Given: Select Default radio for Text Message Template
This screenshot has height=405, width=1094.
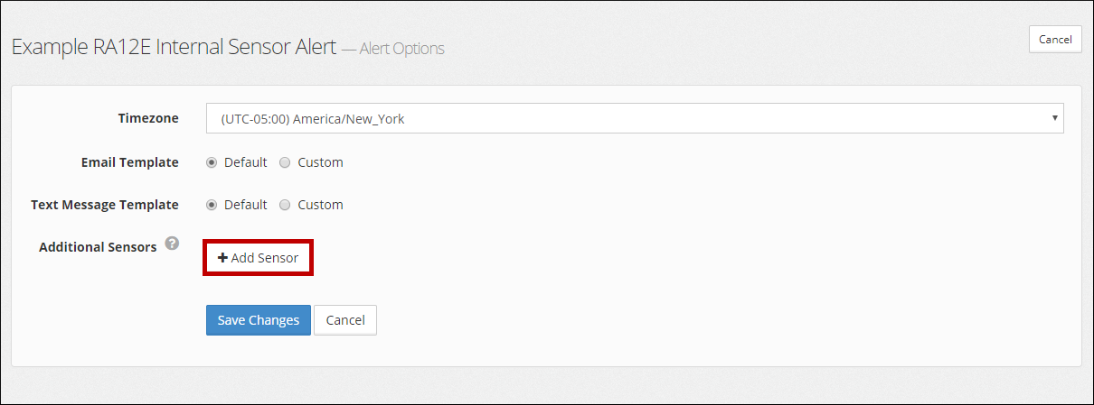Looking at the screenshot, I should coord(212,205).
